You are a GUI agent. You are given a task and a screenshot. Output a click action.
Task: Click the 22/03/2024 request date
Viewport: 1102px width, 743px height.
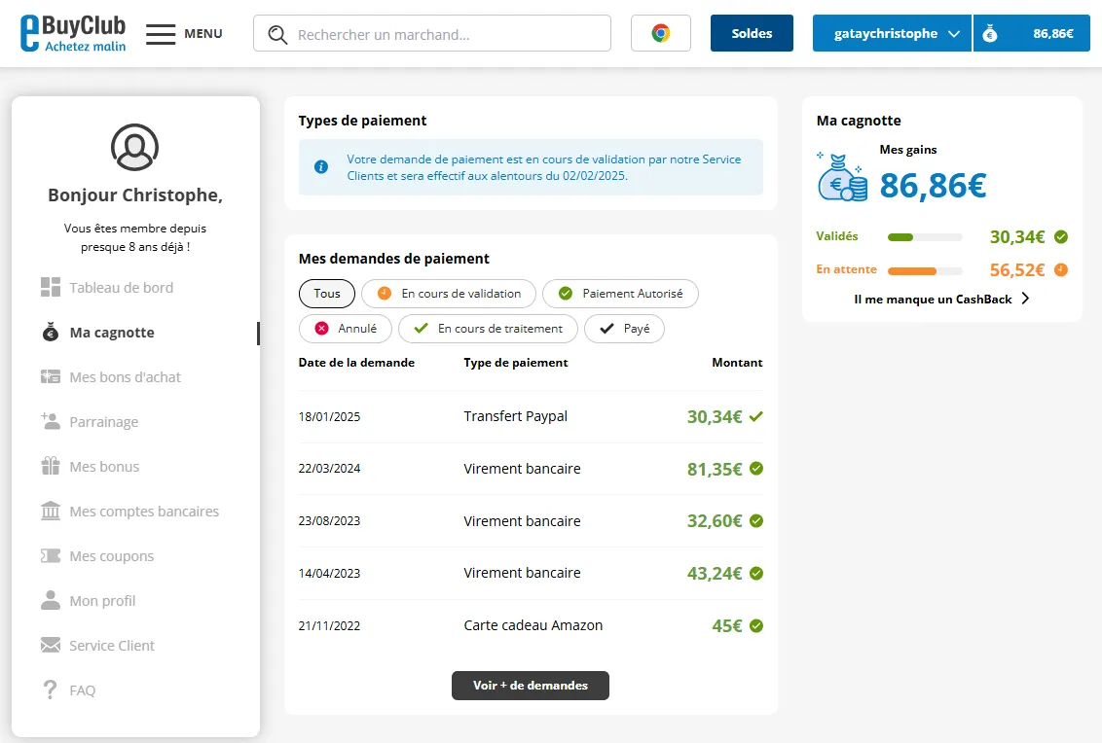click(330, 469)
